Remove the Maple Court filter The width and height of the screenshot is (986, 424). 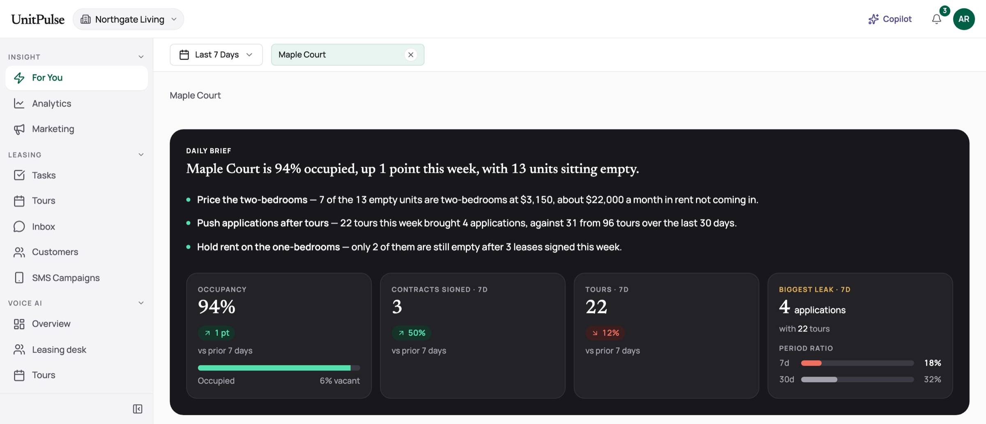[x=410, y=55]
